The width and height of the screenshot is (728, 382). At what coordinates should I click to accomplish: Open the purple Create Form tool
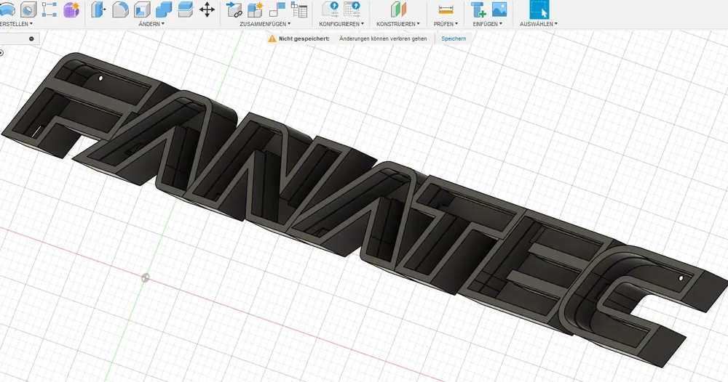click(71, 9)
